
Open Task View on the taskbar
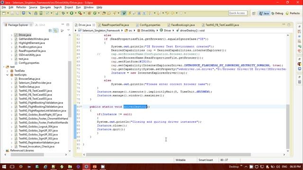12,167
